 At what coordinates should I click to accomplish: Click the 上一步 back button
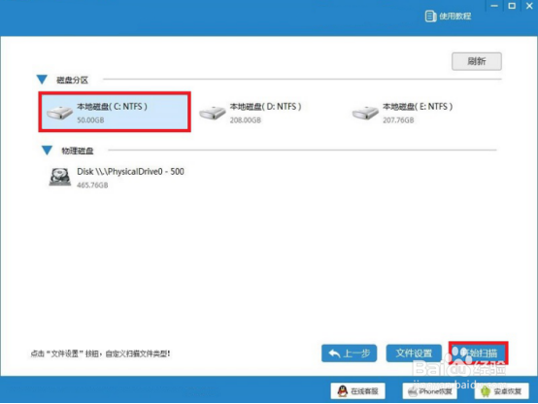349,353
